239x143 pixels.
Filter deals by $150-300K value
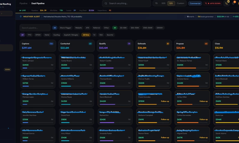(x=148, y=28)
